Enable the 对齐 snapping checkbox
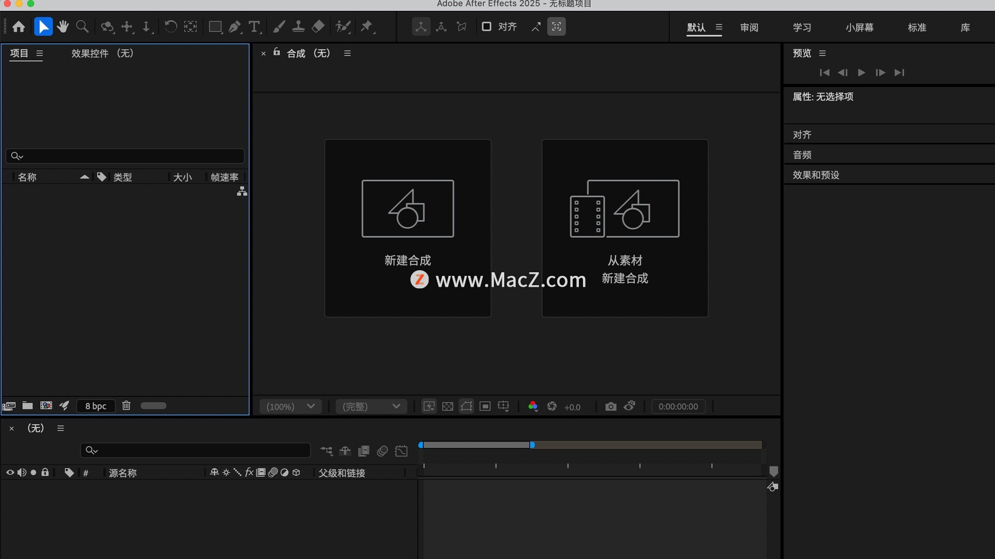The width and height of the screenshot is (995, 559). click(x=486, y=26)
